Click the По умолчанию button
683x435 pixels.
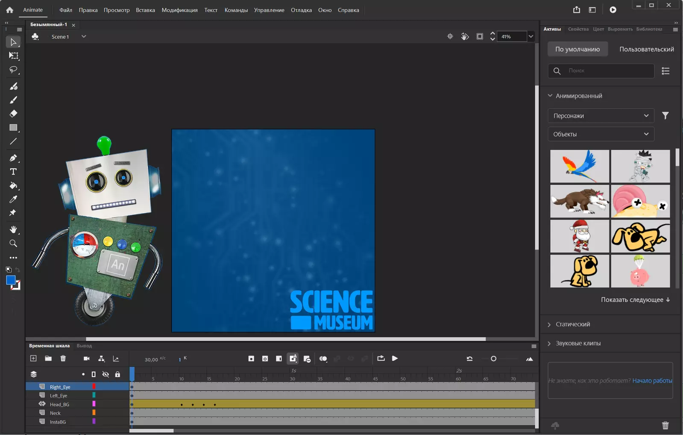pyautogui.click(x=577, y=49)
